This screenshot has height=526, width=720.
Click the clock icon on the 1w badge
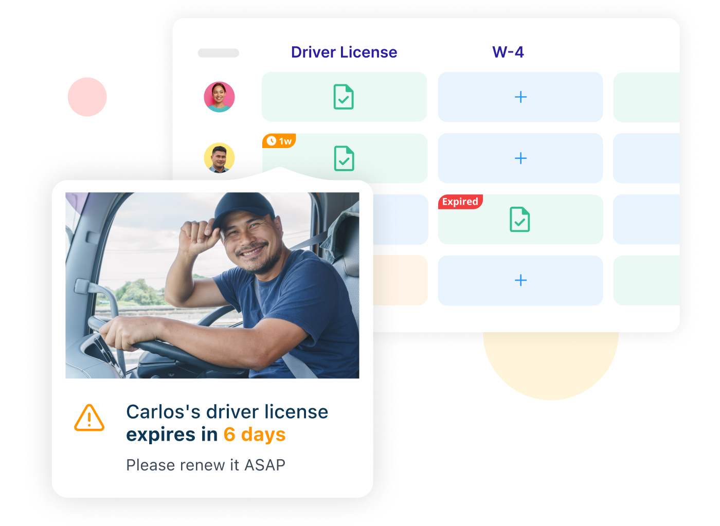click(x=271, y=140)
